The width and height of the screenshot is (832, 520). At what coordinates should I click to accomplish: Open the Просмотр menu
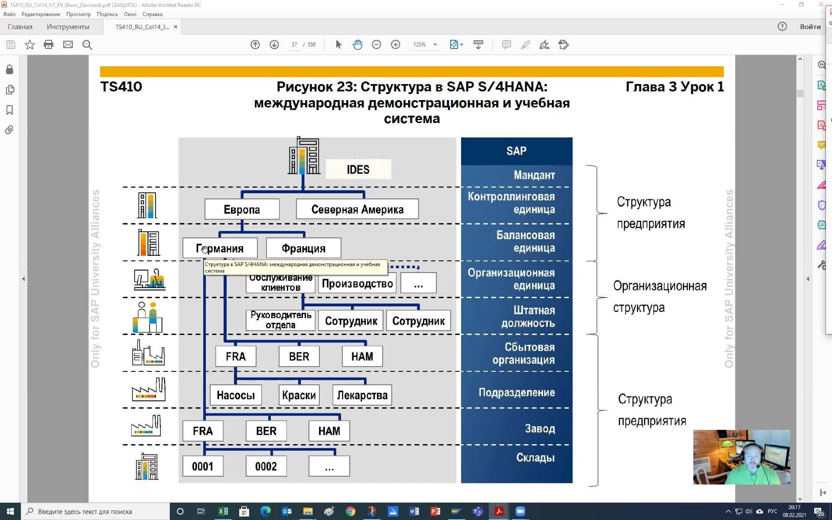click(78, 14)
